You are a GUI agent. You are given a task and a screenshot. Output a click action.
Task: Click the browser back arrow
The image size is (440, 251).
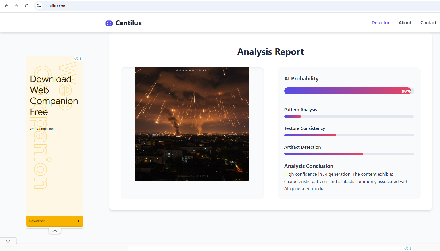(x=6, y=6)
